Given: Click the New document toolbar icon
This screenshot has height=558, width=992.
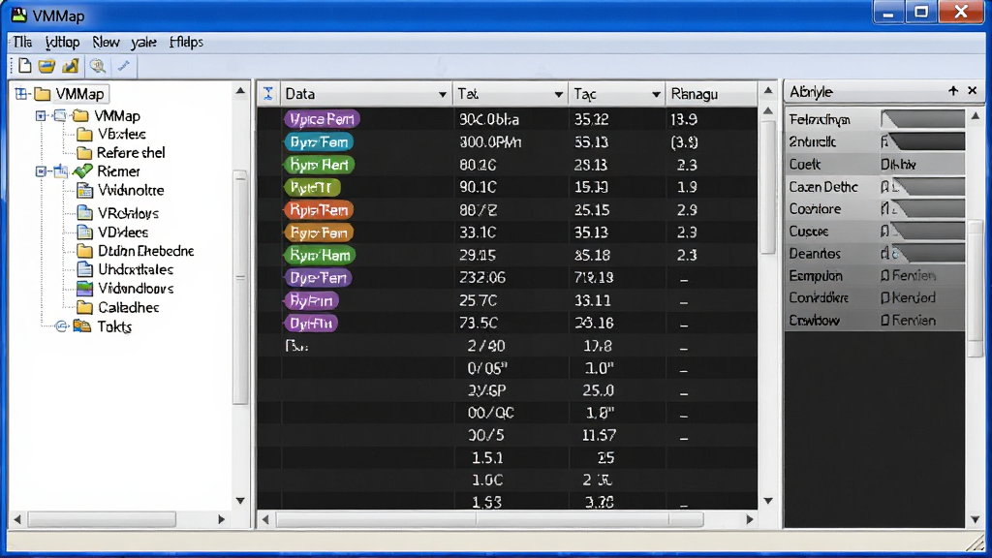Looking at the screenshot, I should tap(24, 65).
